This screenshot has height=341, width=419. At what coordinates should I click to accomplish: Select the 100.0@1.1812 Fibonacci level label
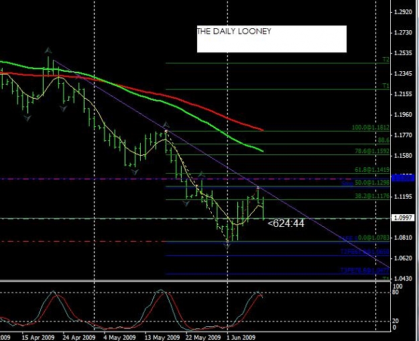tap(370, 128)
